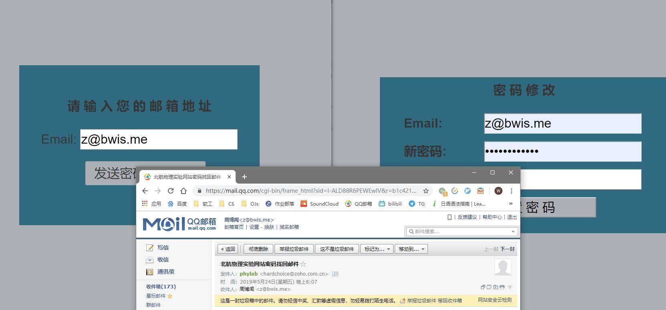Screen dimensions: 666x310
Task: Expand email header details chevron
Action: 510,287
